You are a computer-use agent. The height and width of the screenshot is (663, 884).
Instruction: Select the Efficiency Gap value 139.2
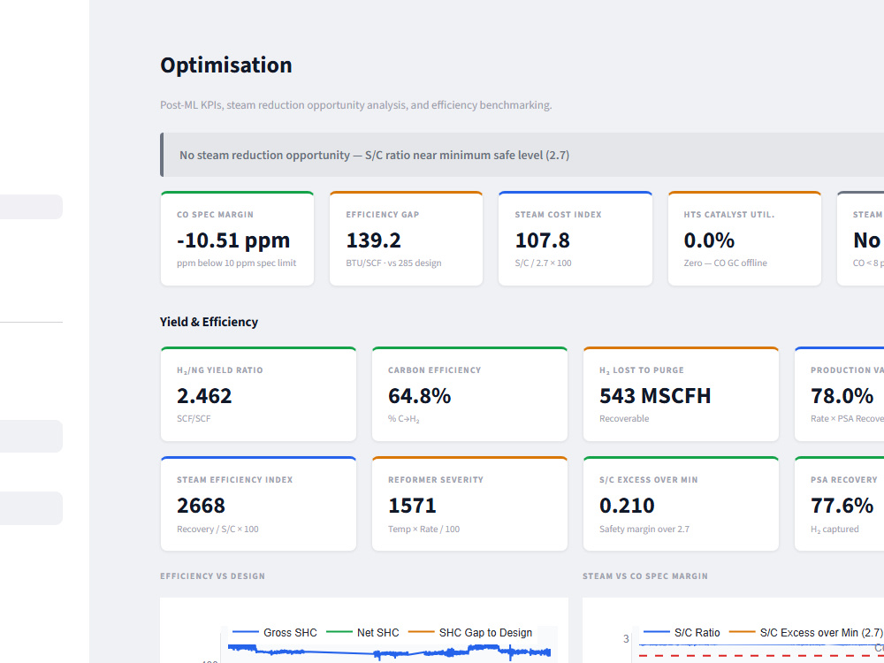click(373, 240)
